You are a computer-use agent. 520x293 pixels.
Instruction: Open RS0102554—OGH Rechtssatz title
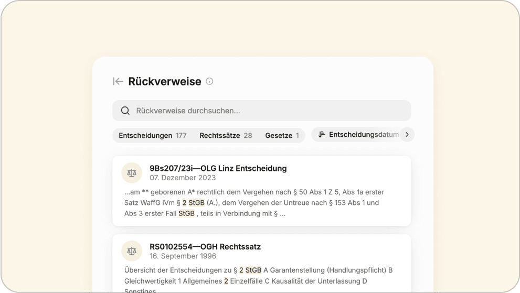[x=205, y=246]
